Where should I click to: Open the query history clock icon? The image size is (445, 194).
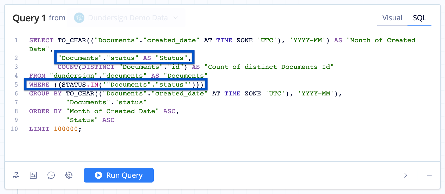click(x=51, y=175)
